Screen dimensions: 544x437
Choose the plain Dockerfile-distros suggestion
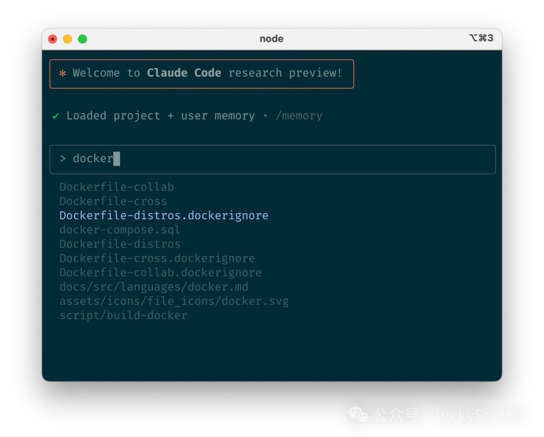[x=119, y=244]
